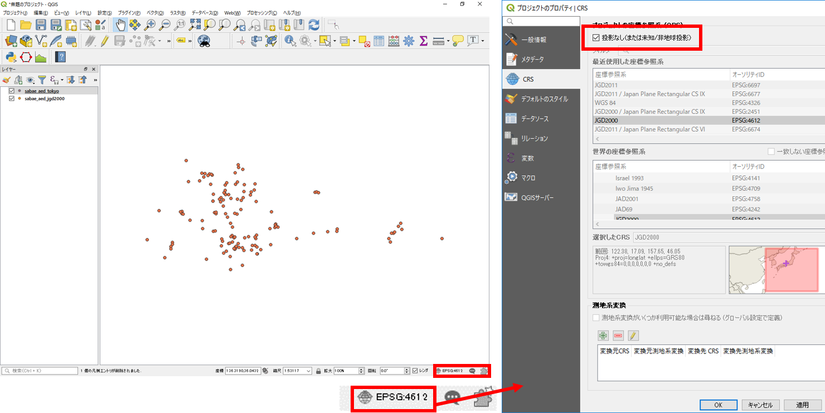Open layer styling panel brush icon
825x413 pixels.
pyautogui.click(x=7, y=80)
